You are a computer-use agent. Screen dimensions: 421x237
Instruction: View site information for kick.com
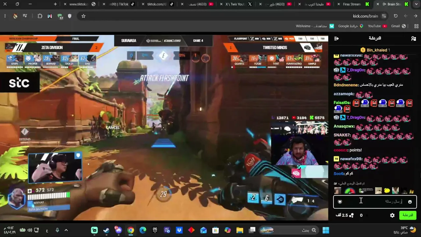384,16
